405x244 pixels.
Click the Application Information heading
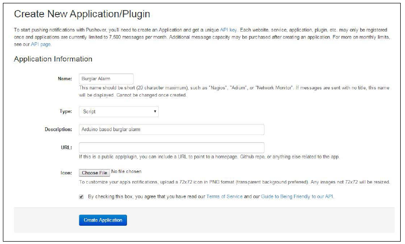[53, 59]
